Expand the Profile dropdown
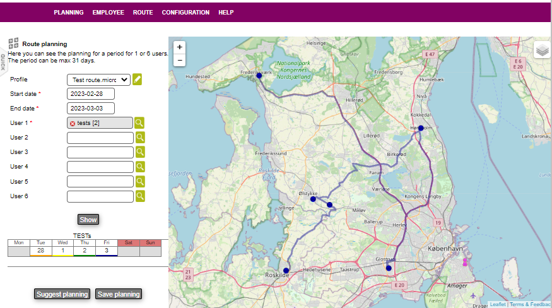This screenshot has width=552, height=308. click(x=98, y=80)
